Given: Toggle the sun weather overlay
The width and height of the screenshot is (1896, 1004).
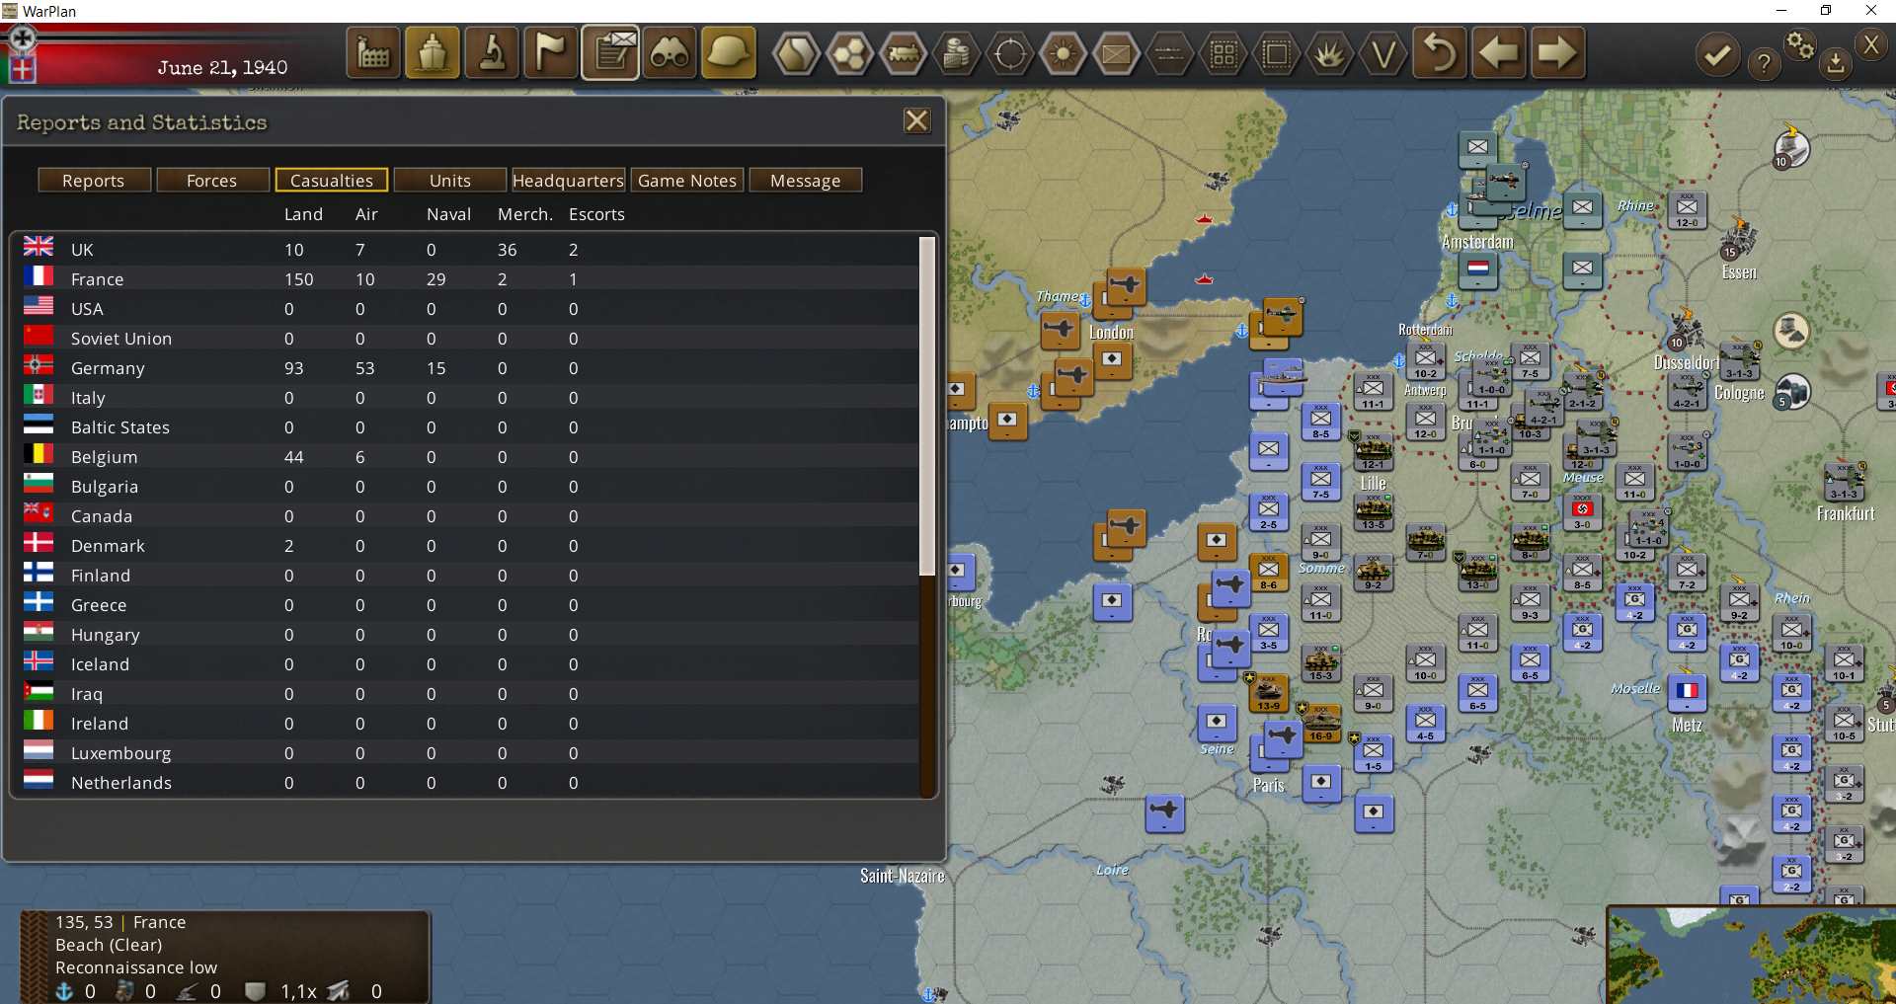Looking at the screenshot, I should tap(1063, 53).
